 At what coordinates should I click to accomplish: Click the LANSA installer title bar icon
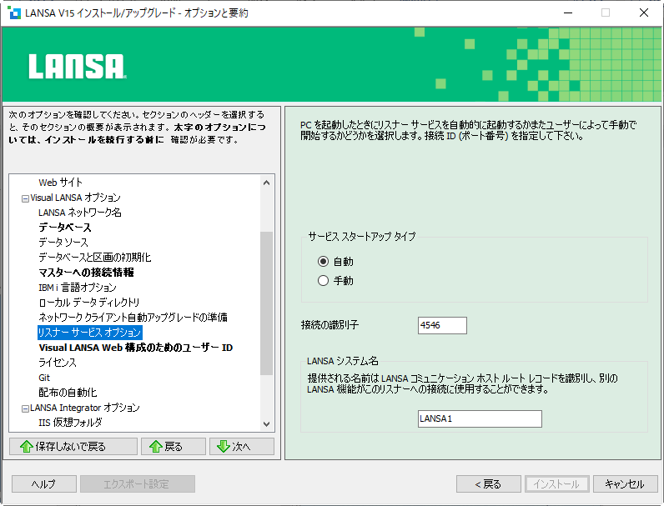coord(14,13)
